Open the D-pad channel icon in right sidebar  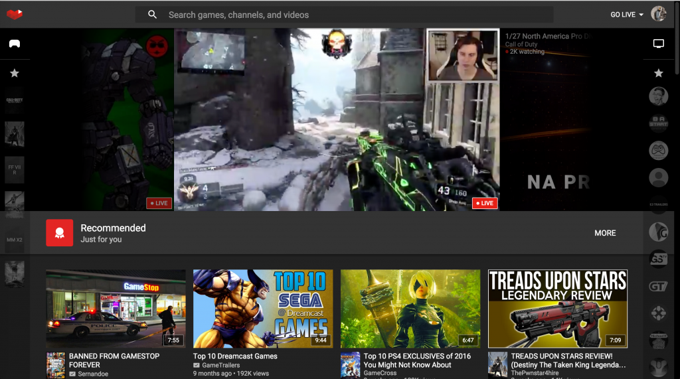point(658,313)
